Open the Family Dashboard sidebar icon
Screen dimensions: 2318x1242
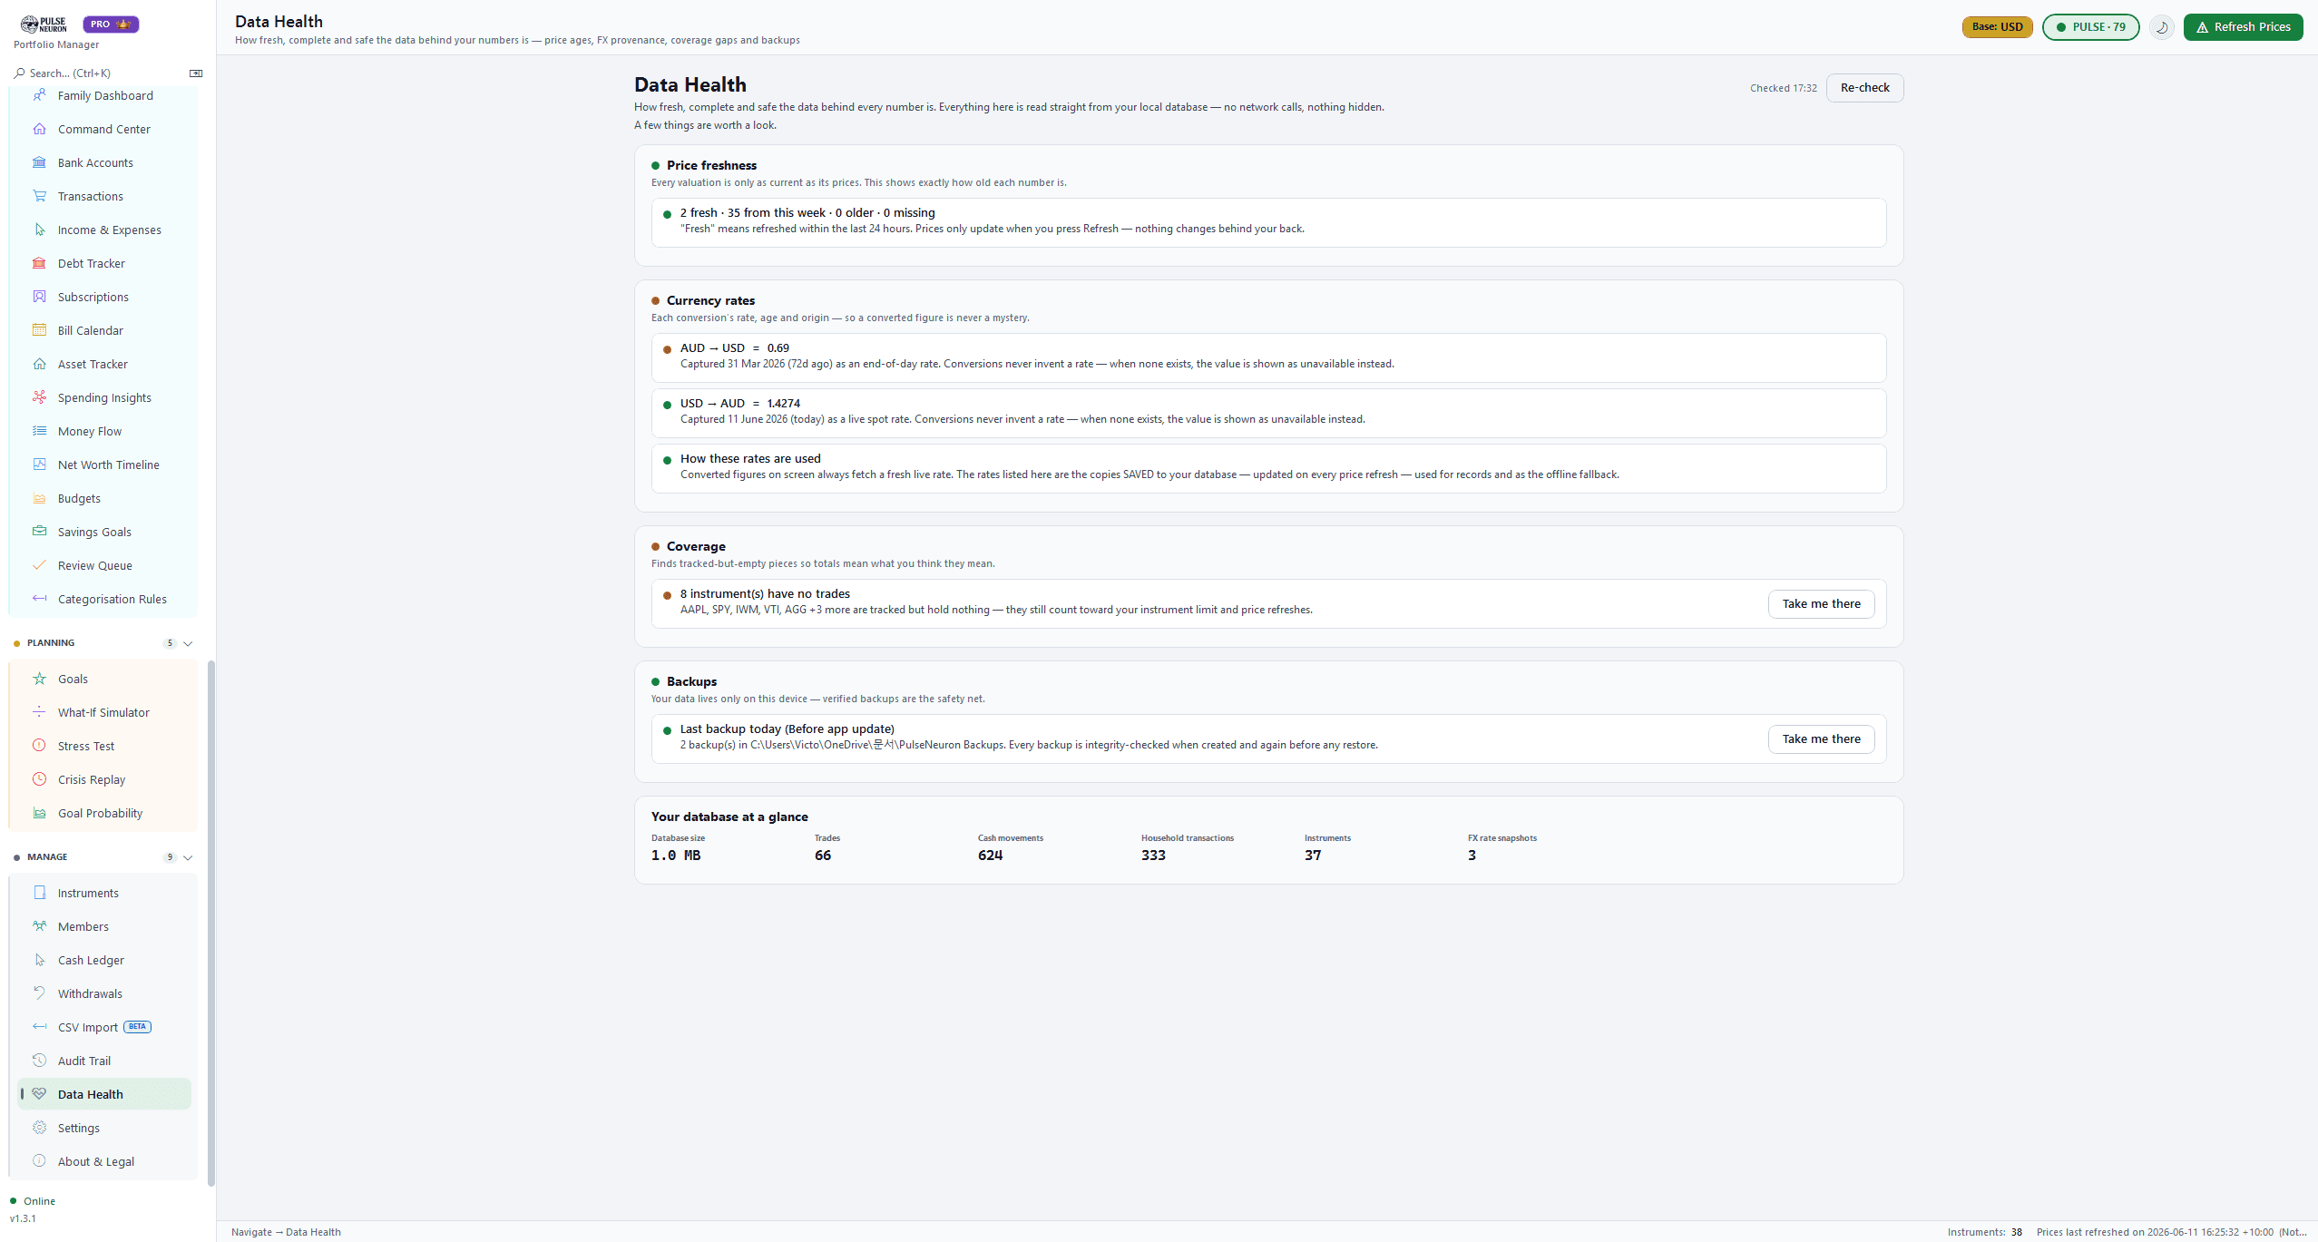[39, 95]
